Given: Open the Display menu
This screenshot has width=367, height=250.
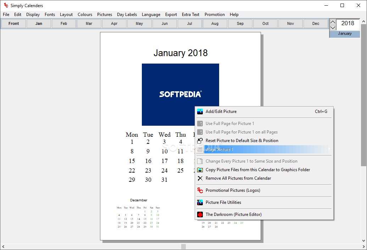Looking at the screenshot, I should coord(33,15).
